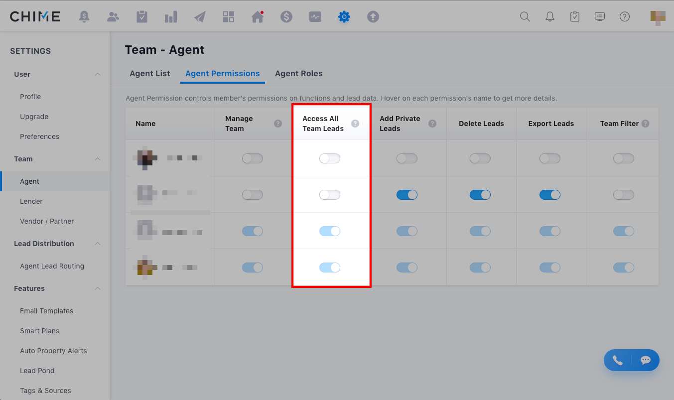
Task: Disable Add Private Leads for second agent
Action: (x=407, y=195)
